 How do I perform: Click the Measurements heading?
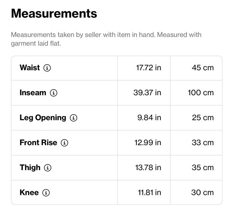[x=54, y=14]
